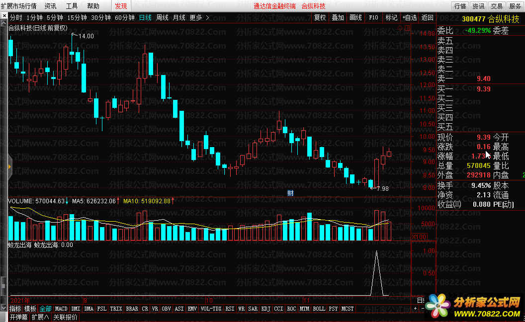Switch the indicator to RSI
The image size is (525, 322).
pyautogui.click(x=230, y=309)
